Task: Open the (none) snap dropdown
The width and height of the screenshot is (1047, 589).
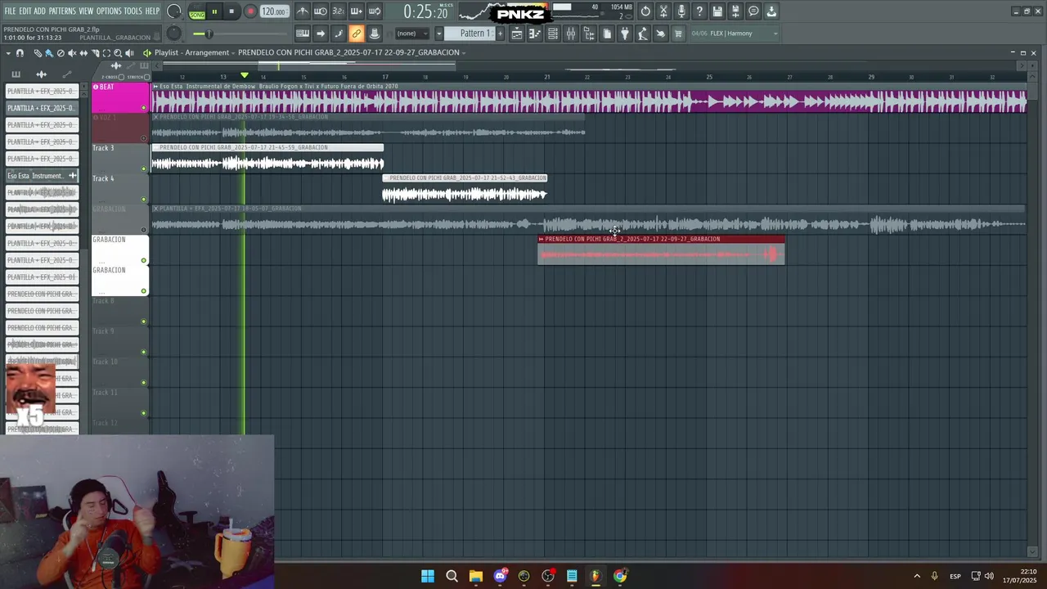Action: tap(411, 34)
